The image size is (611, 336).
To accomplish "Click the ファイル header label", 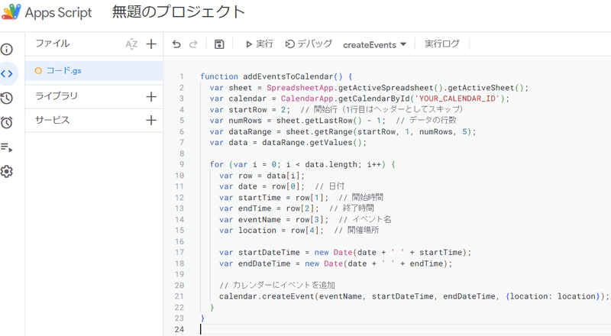I will [x=53, y=44].
